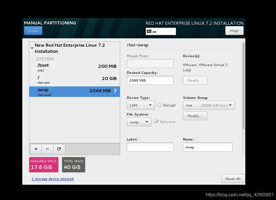Click the Mount Point input field
The height and width of the screenshot is (200, 276).
coord(150,64)
